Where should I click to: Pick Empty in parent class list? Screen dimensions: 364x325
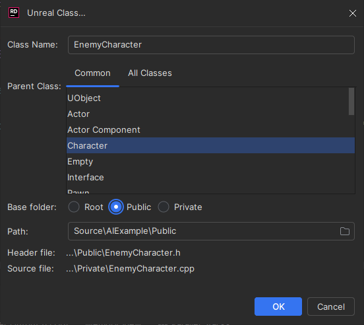[x=210, y=161]
